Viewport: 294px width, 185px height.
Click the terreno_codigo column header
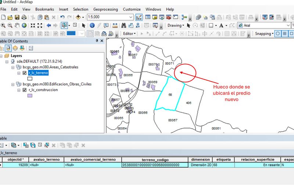coord(155,160)
